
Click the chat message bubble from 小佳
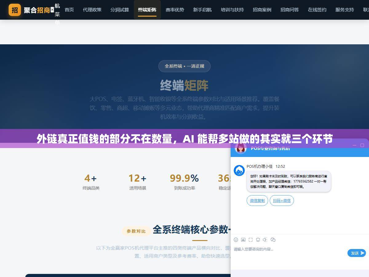(289, 182)
